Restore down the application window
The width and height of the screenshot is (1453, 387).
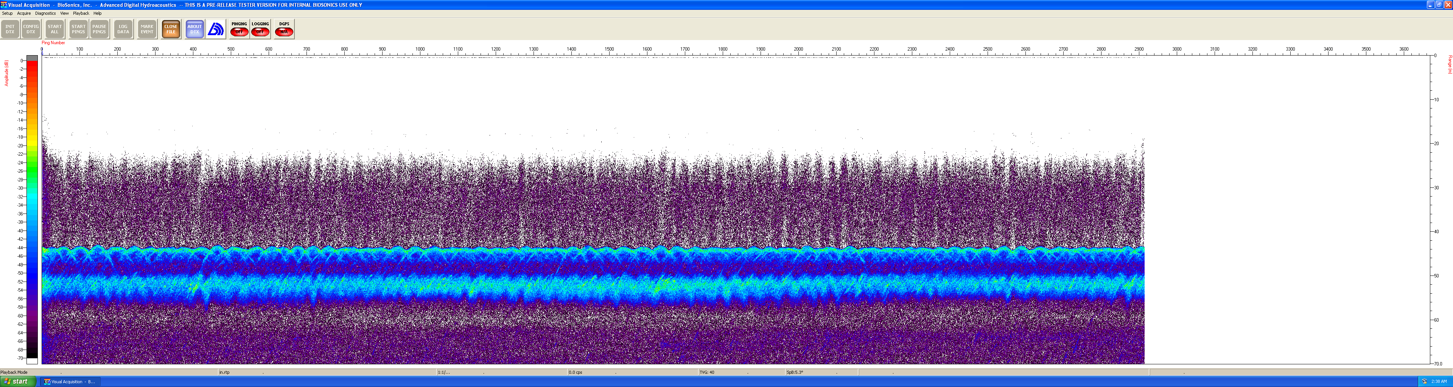coord(1439,5)
